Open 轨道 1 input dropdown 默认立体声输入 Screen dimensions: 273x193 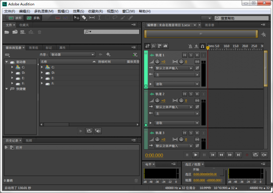174,68
